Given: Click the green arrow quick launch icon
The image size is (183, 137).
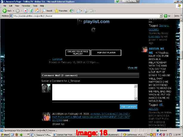Looking at the screenshot, I should click(x=21, y=135).
